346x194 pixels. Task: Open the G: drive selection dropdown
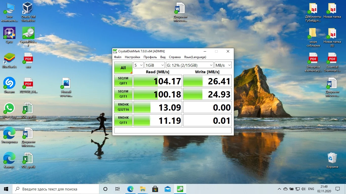189,65
